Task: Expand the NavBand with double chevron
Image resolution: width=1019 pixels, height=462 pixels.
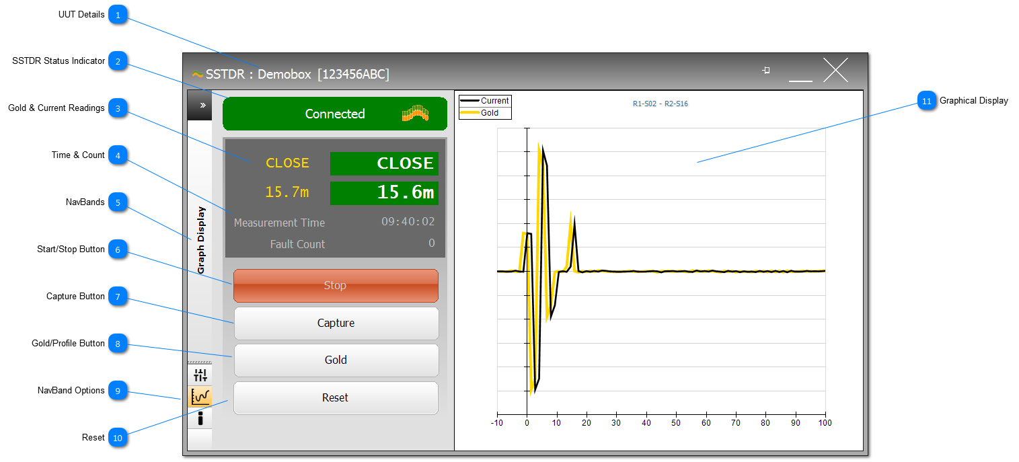Action: (x=202, y=106)
